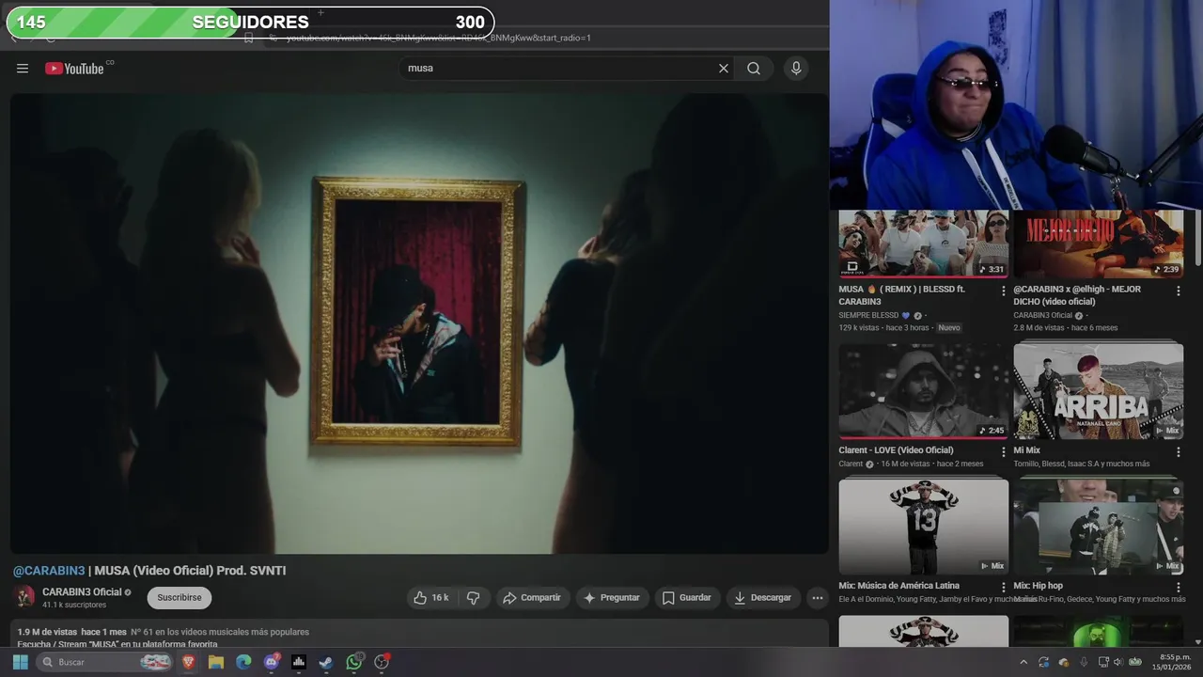The height and width of the screenshot is (677, 1203).
Task: Open the Brave browser taskbar icon
Action: click(x=188, y=662)
